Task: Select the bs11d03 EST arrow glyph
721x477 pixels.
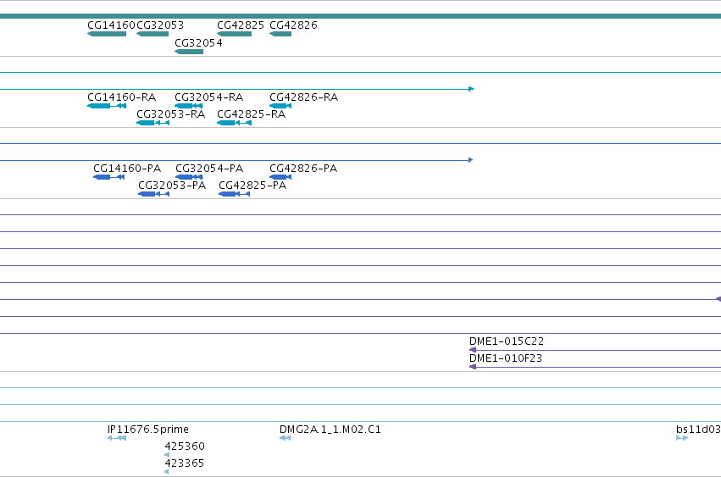Action: coord(682,438)
